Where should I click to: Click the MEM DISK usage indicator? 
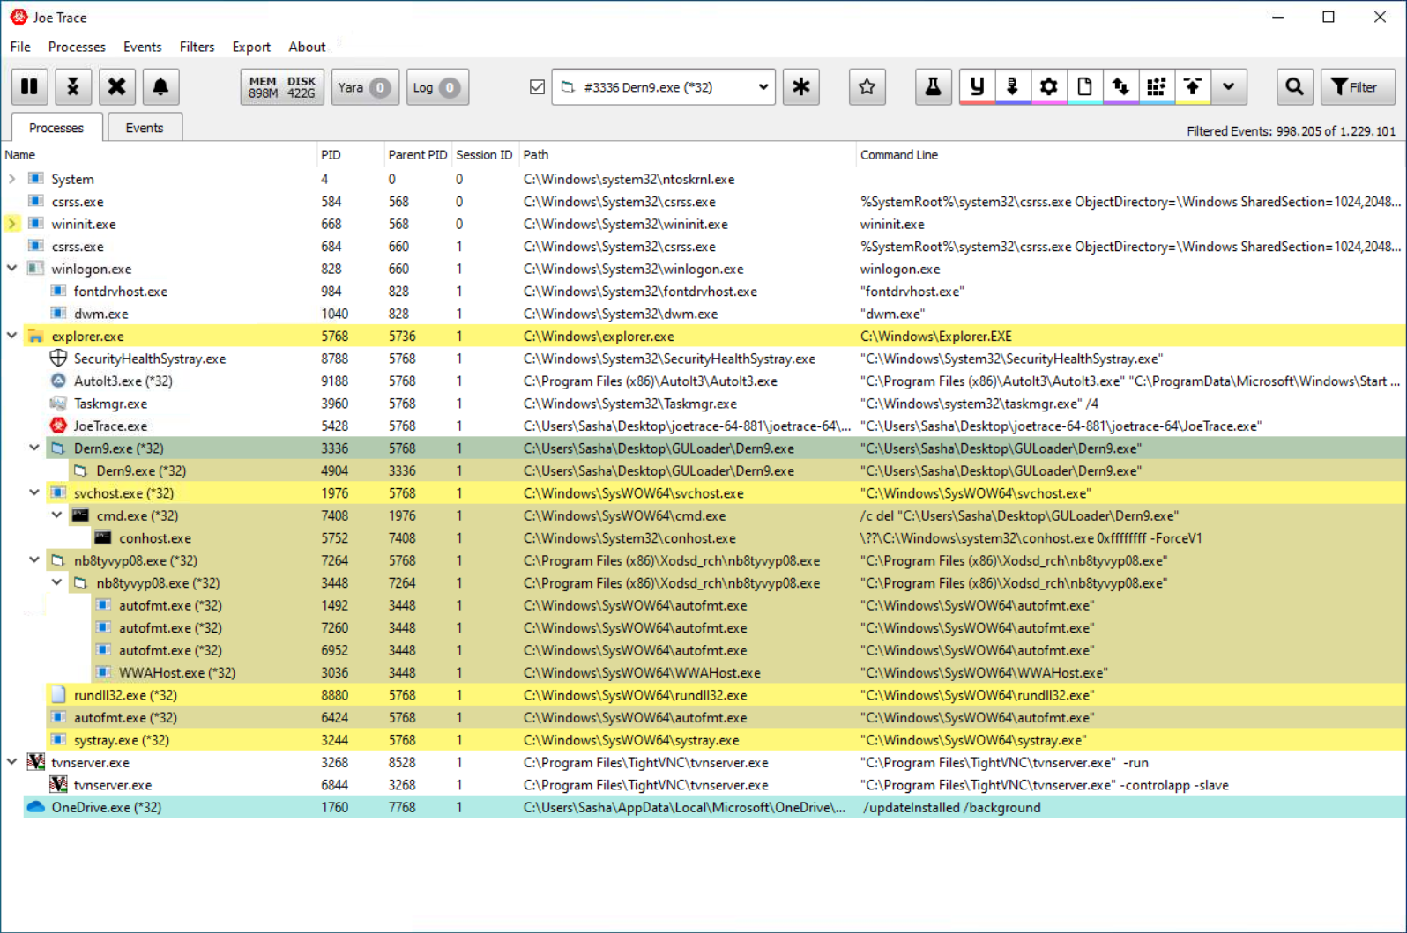click(282, 86)
